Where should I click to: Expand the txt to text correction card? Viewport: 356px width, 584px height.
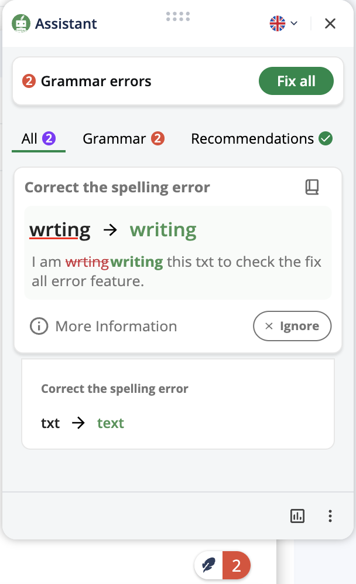177,405
